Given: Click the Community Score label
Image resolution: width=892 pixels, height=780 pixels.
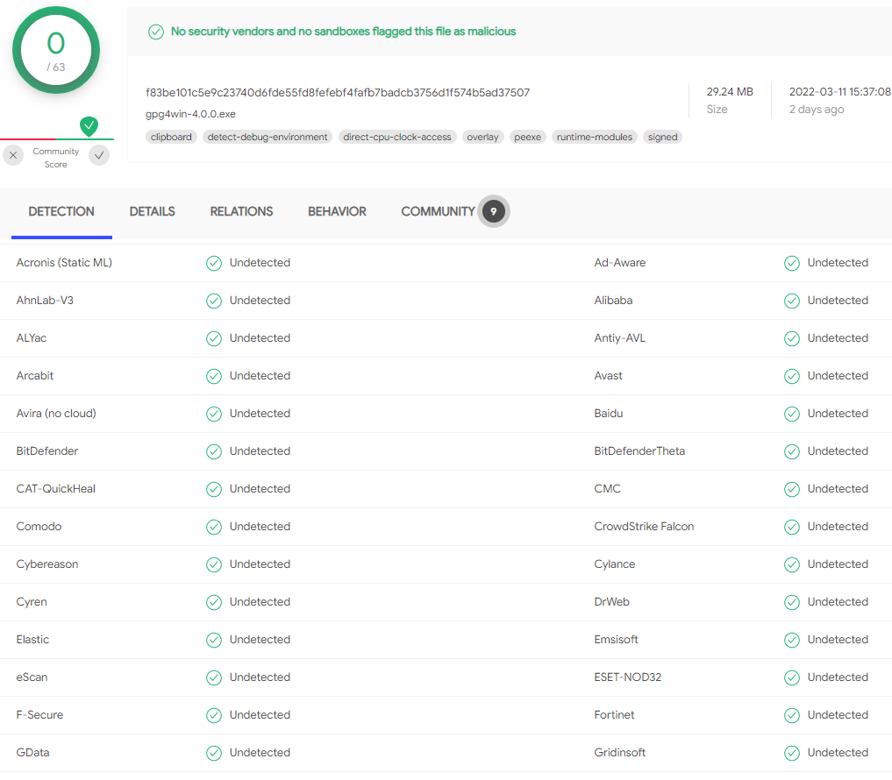Looking at the screenshot, I should 56,158.
